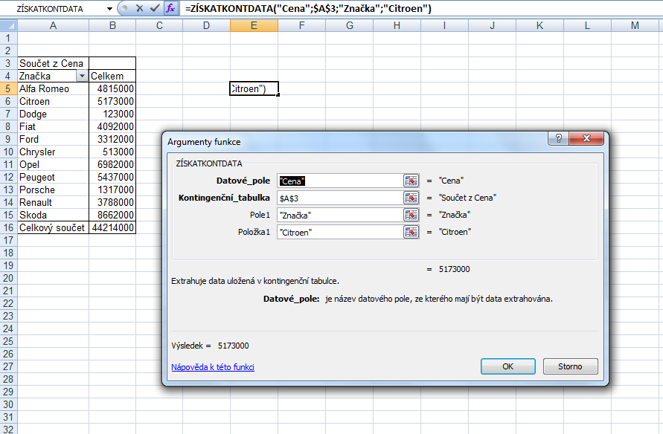This screenshot has height=434, width=663.
Task: Click the 'Skoda' cell
Action: pyautogui.click(x=54, y=215)
